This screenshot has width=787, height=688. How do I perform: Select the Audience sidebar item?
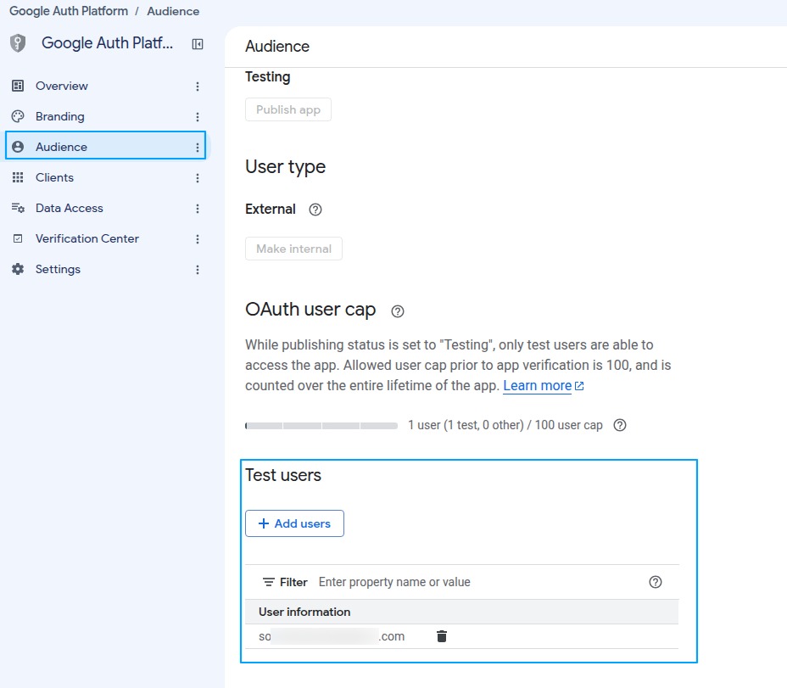[105, 147]
